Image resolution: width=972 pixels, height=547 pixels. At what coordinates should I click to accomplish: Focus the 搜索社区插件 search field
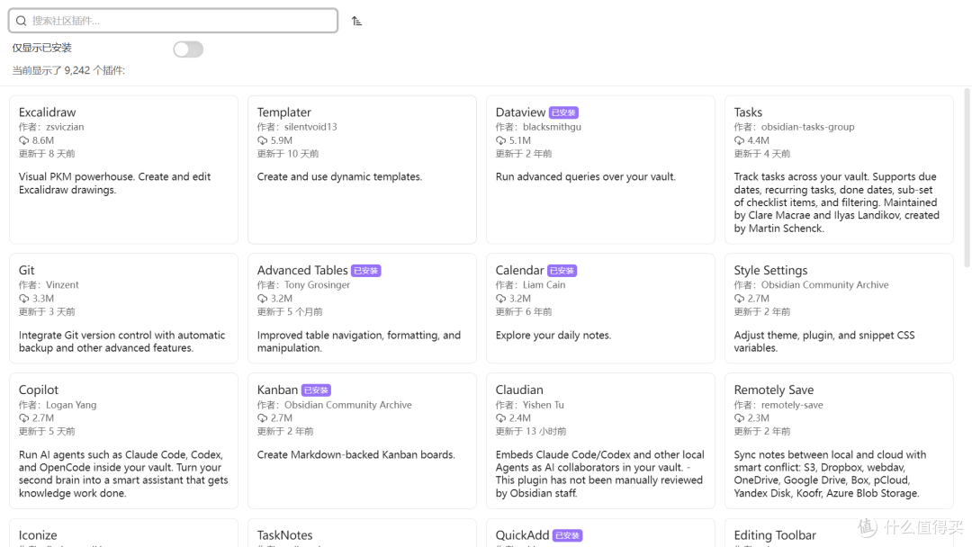point(173,21)
